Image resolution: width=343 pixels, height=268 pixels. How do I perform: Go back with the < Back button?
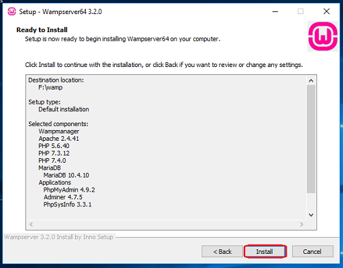point(222,252)
